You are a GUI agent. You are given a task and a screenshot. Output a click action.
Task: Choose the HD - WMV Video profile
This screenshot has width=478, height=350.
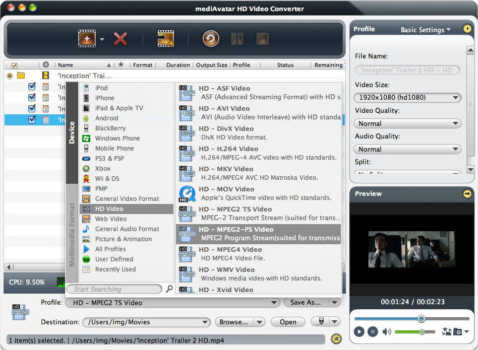point(258,274)
